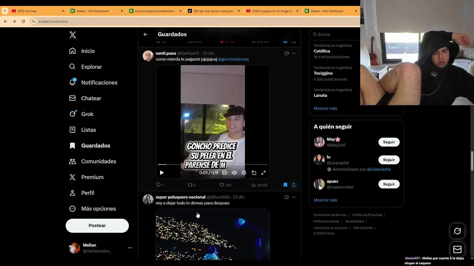Open Condiciones de Servicio link

[330, 215]
